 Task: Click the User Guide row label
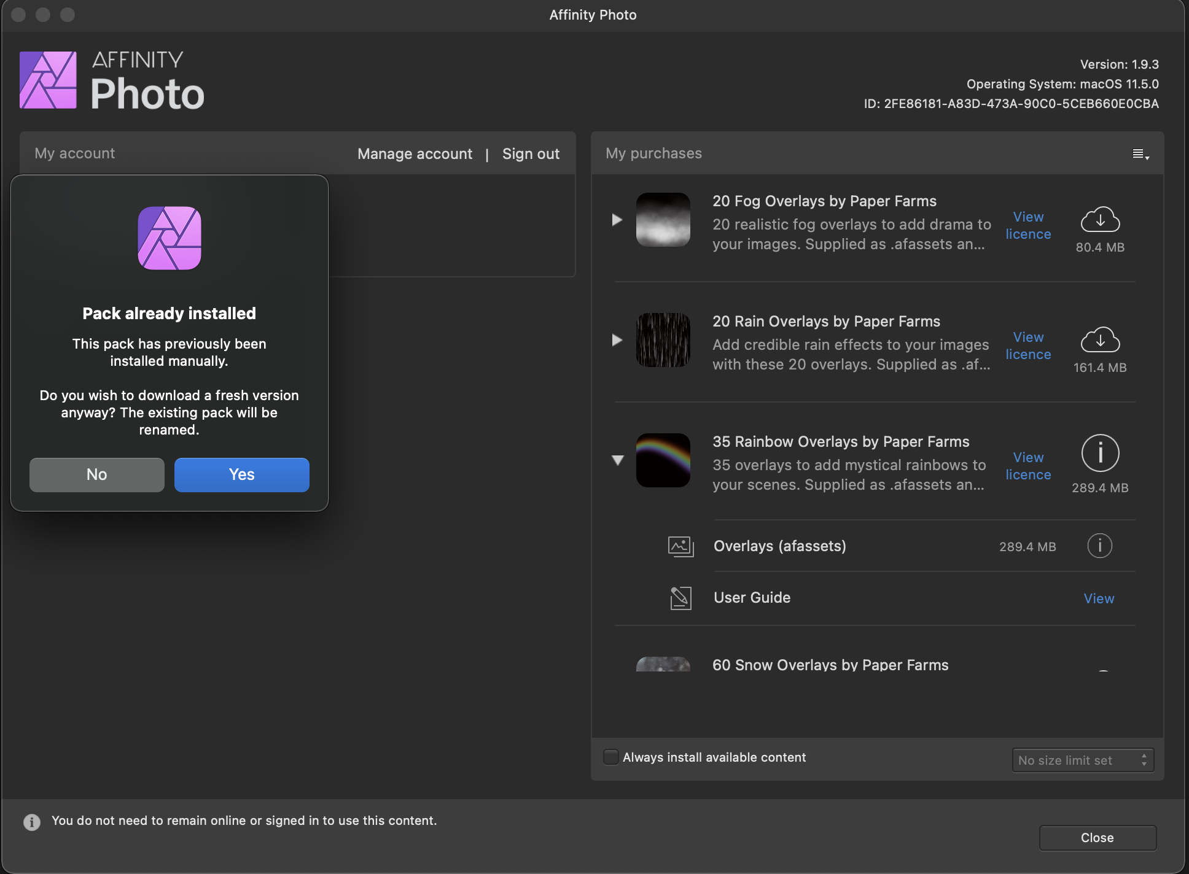752,598
